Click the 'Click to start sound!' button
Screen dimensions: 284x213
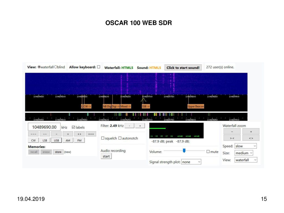[183, 68]
